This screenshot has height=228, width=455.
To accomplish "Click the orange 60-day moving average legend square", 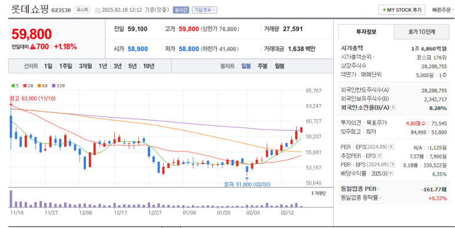I will [39, 86].
